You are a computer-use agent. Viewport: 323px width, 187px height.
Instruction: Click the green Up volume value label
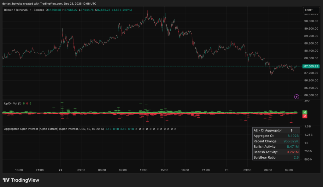(305, 112)
